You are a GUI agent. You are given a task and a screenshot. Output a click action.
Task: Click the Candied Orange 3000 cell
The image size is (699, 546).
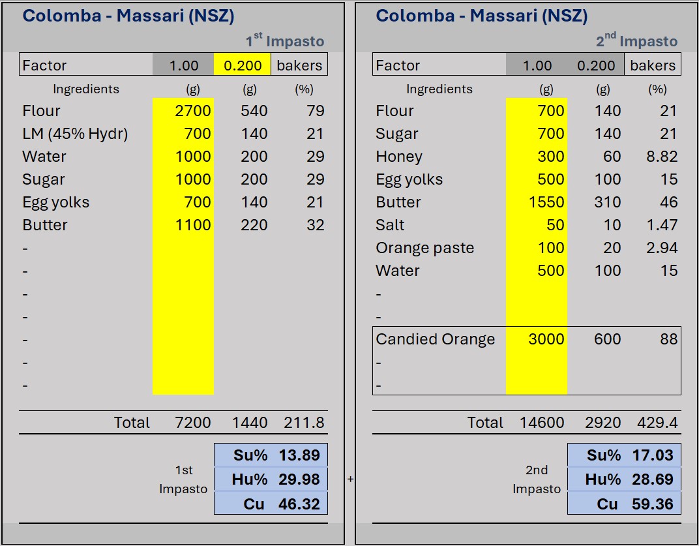(537, 339)
